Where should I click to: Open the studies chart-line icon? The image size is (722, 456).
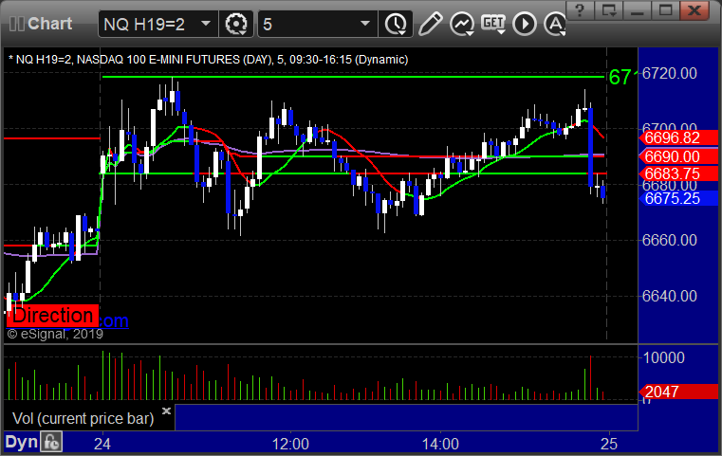[x=462, y=24]
